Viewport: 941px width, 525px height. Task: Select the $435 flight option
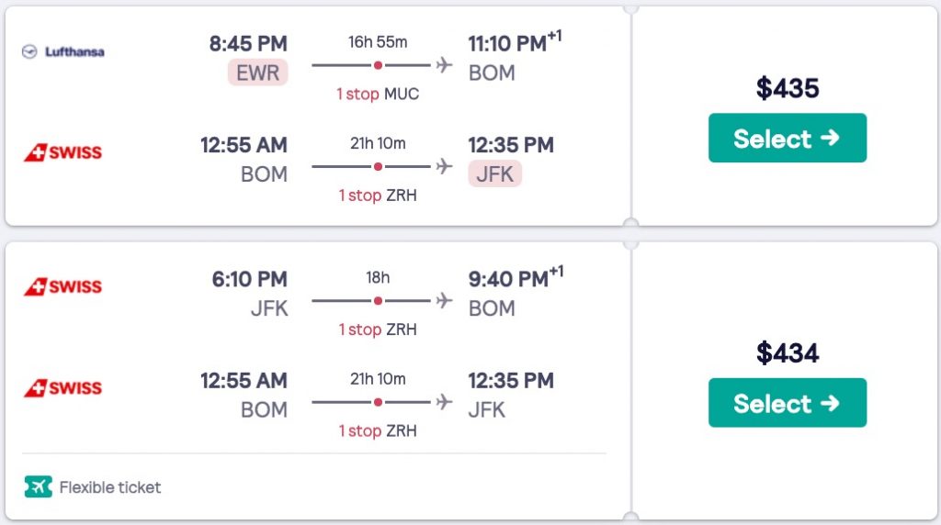click(x=787, y=138)
